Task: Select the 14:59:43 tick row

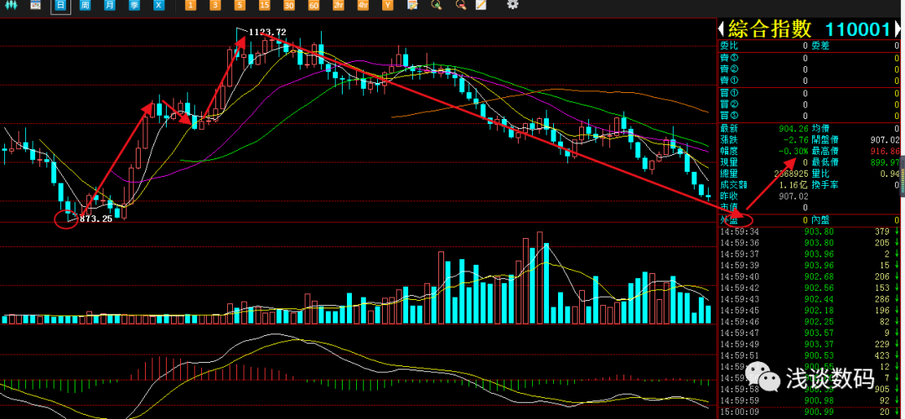Action: (x=809, y=299)
